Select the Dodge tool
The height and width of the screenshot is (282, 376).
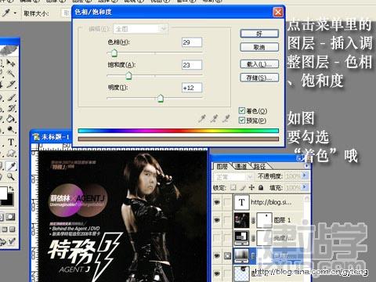pos(11,129)
